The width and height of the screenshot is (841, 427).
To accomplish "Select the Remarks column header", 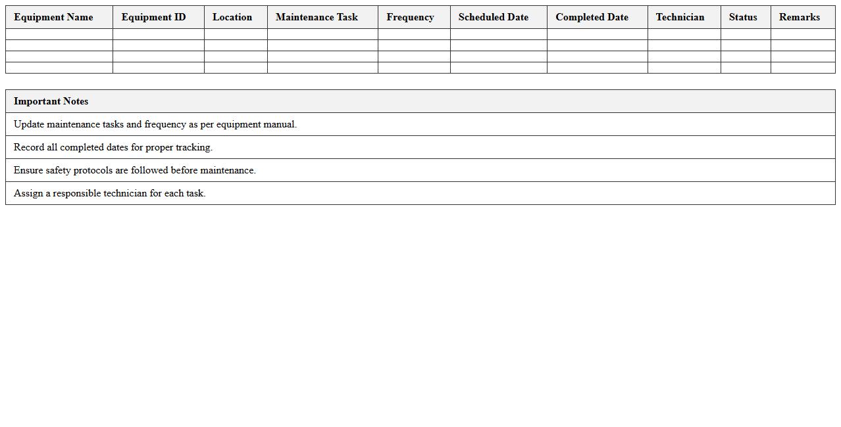I will coord(799,17).
